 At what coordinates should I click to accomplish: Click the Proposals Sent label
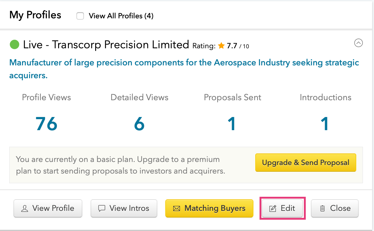[232, 97]
